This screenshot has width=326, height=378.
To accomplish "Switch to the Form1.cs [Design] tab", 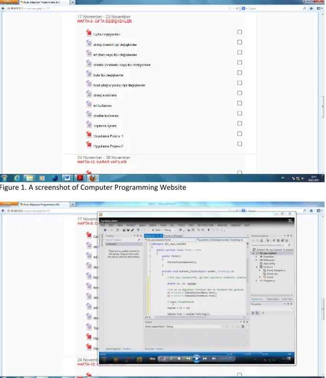I will (x=173, y=236).
